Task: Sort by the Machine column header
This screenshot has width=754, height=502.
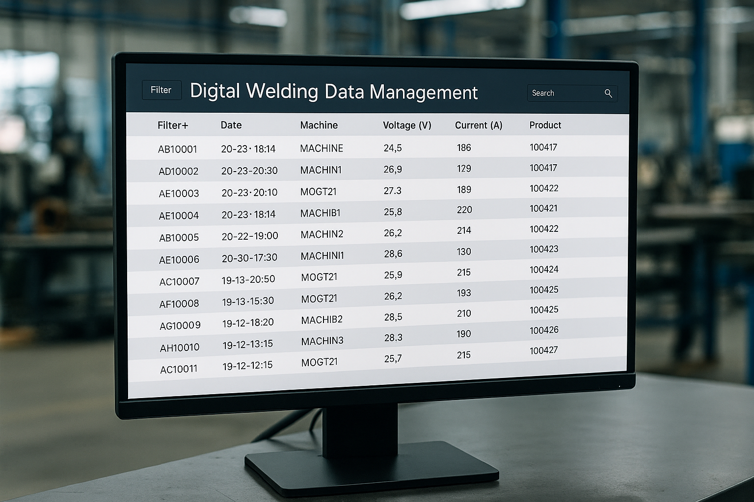Action: click(x=319, y=125)
